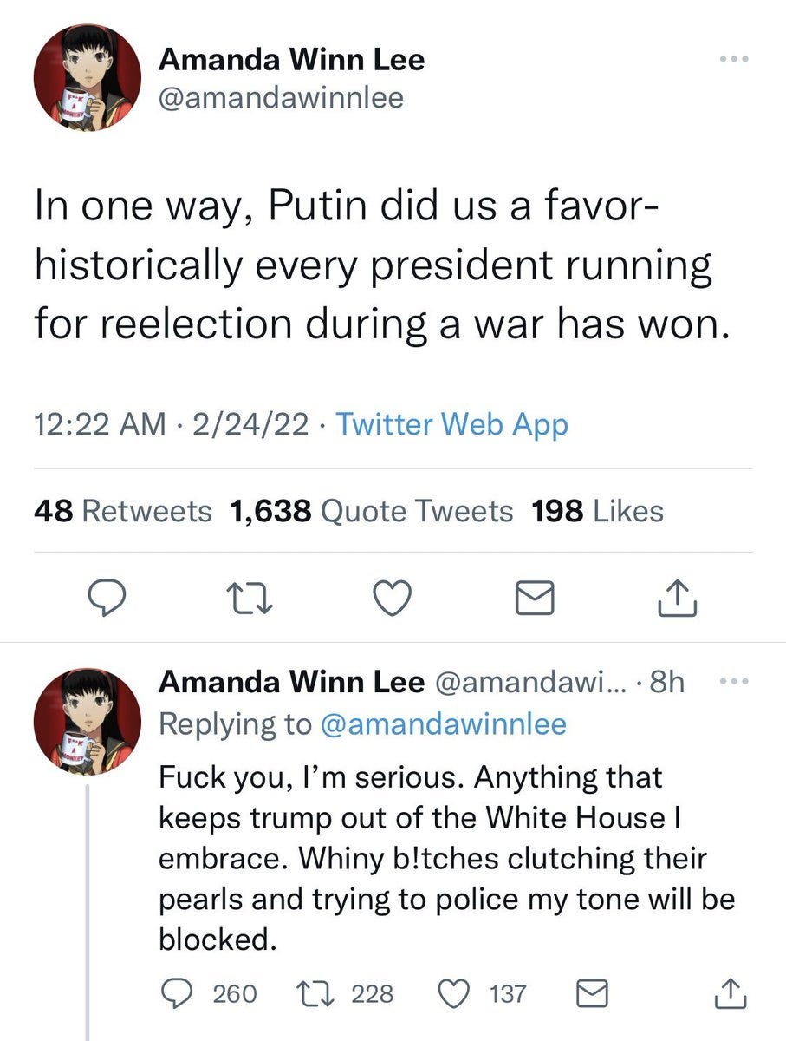The width and height of the screenshot is (786, 1041).
Task: Open @amandawinnlee handle under the main name
Action: (281, 97)
